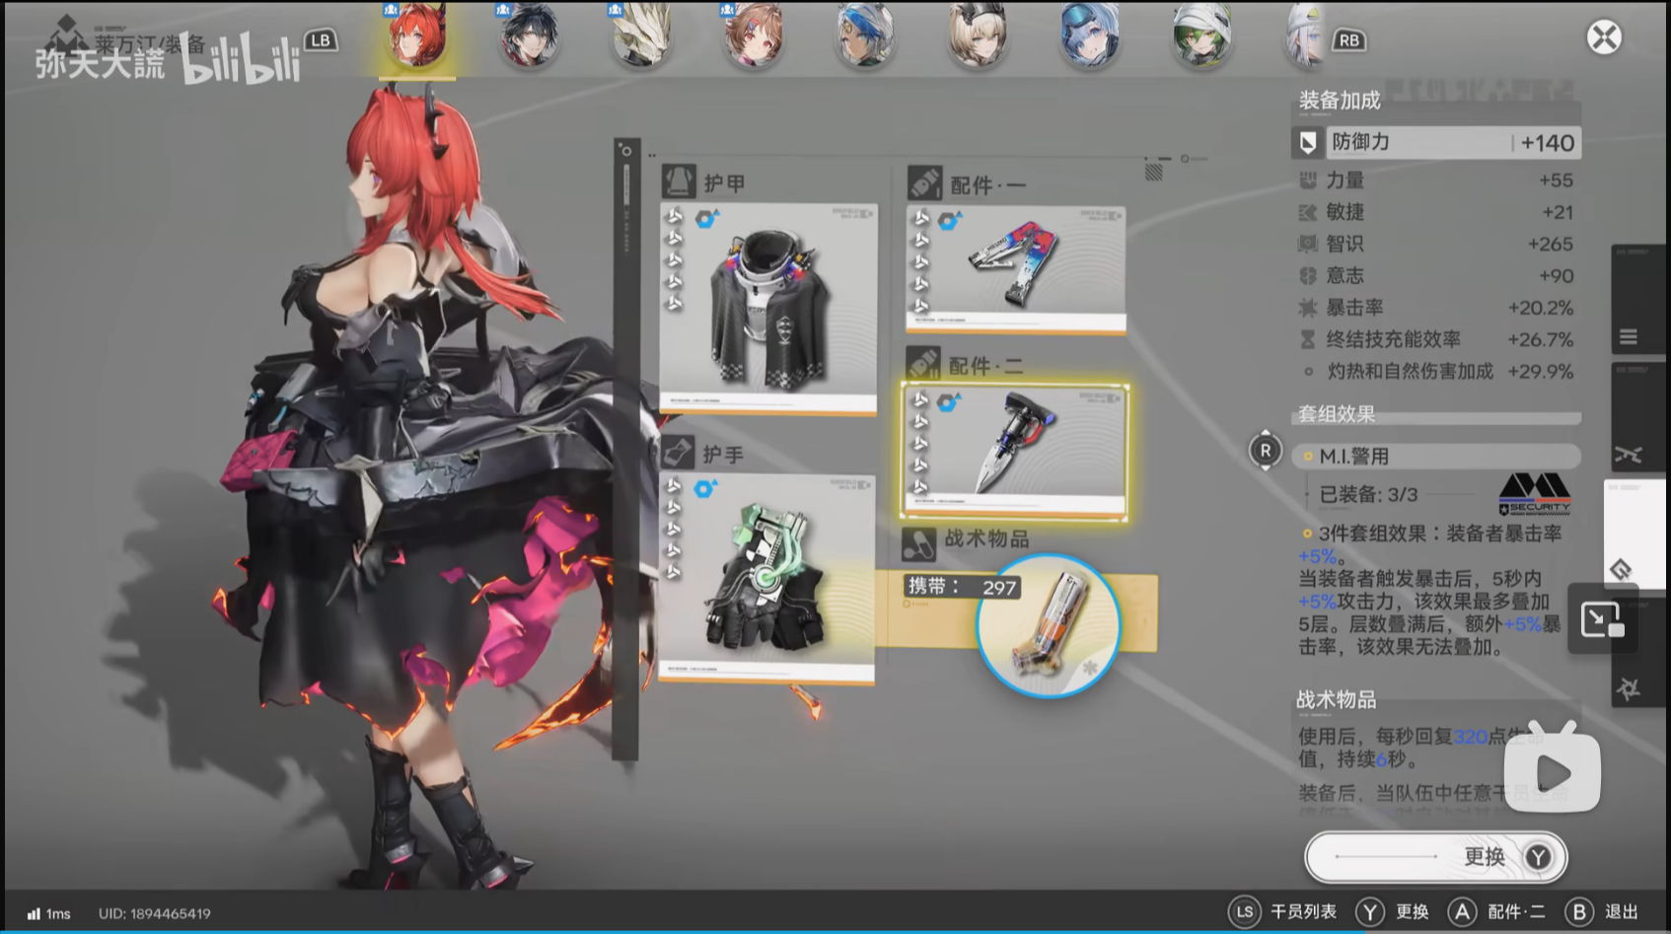Select the green-haired operator in white hood
The width and height of the screenshot is (1671, 934).
pyautogui.click(x=1201, y=36)
